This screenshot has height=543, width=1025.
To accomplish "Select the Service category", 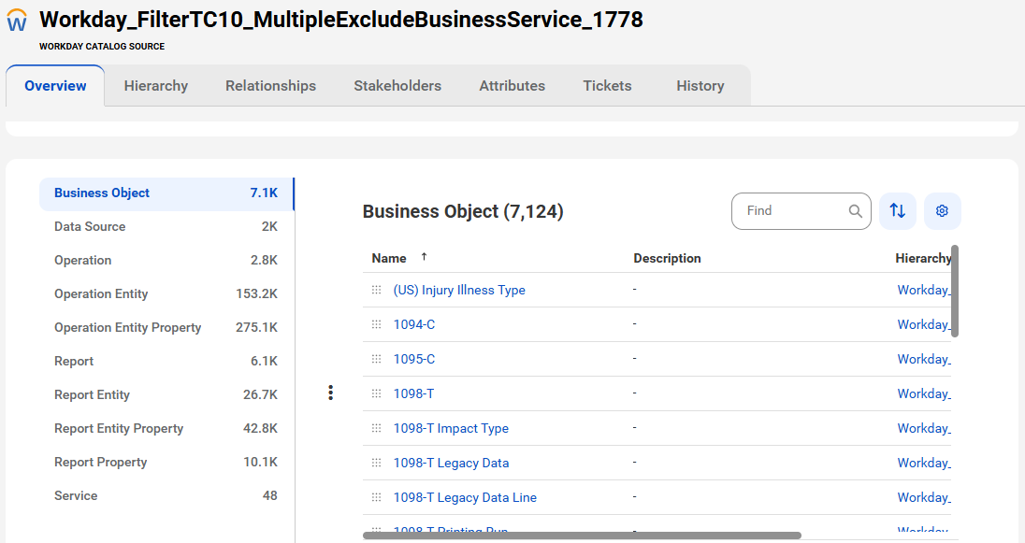I will point(166,496).
